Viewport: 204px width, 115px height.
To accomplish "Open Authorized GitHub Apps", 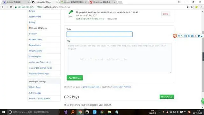I will (x=40, y=68).
